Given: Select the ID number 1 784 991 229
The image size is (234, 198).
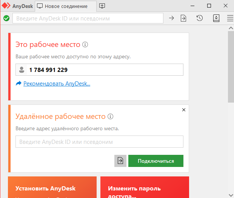Looking at the screenshot, I should coord(48,70).
